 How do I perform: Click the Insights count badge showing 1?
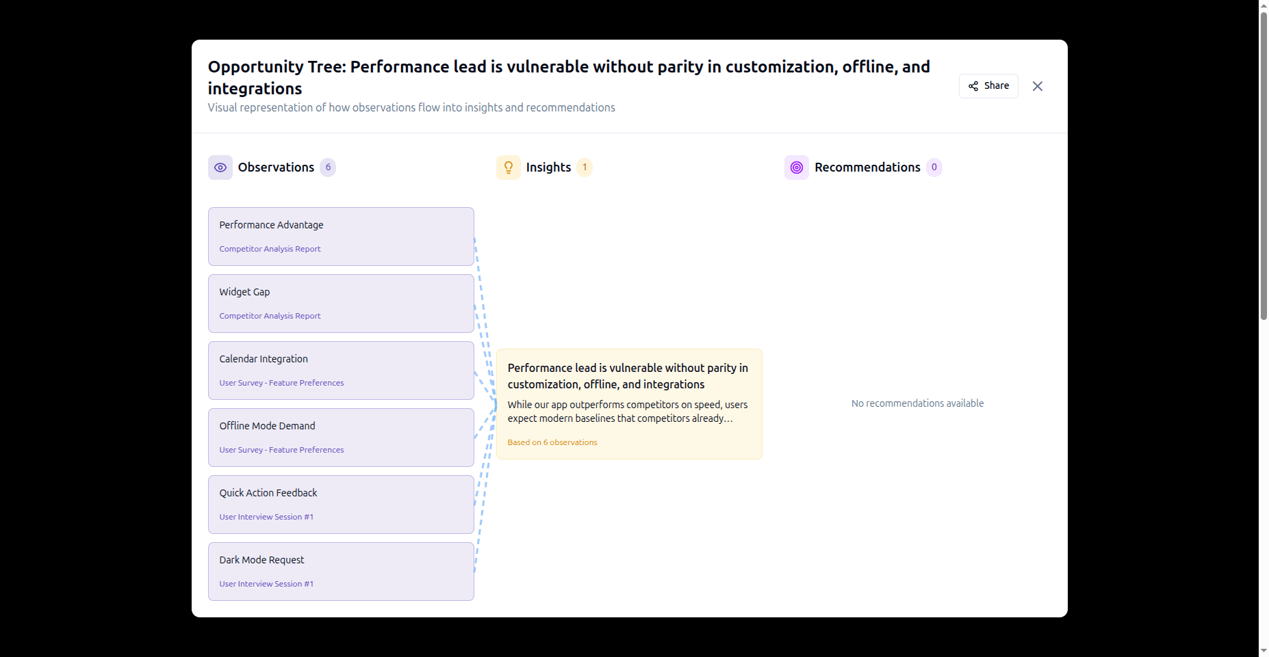[x=585, y=167]
